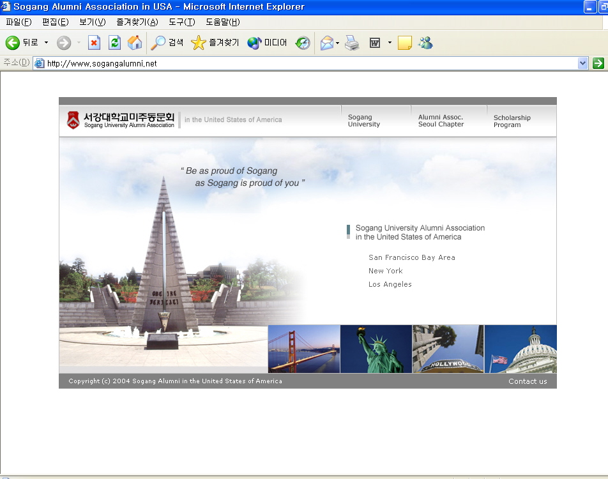This screenshot has height=479, width=608.
Task: Go to the Home page icon
Action: (135, 43)
